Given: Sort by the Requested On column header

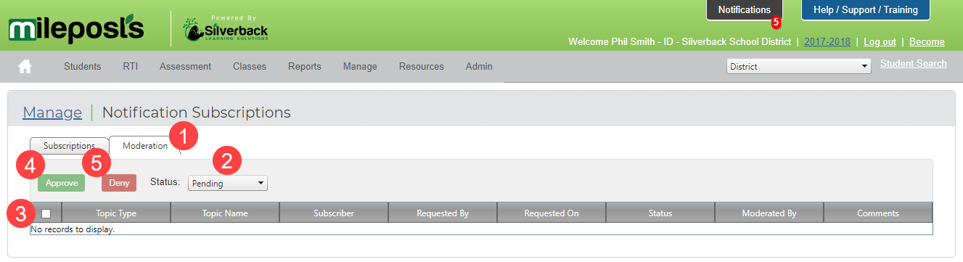Looking at the screenshot, I should click(x=552, y=213).
